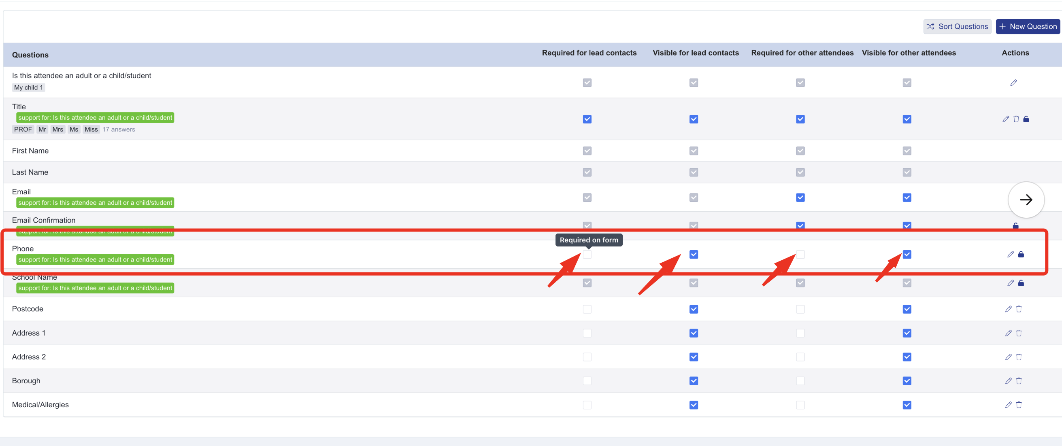Edit the Borough question
Image resolution: width=1062 pixels, height=446 pixels.
click(1008, 381)
